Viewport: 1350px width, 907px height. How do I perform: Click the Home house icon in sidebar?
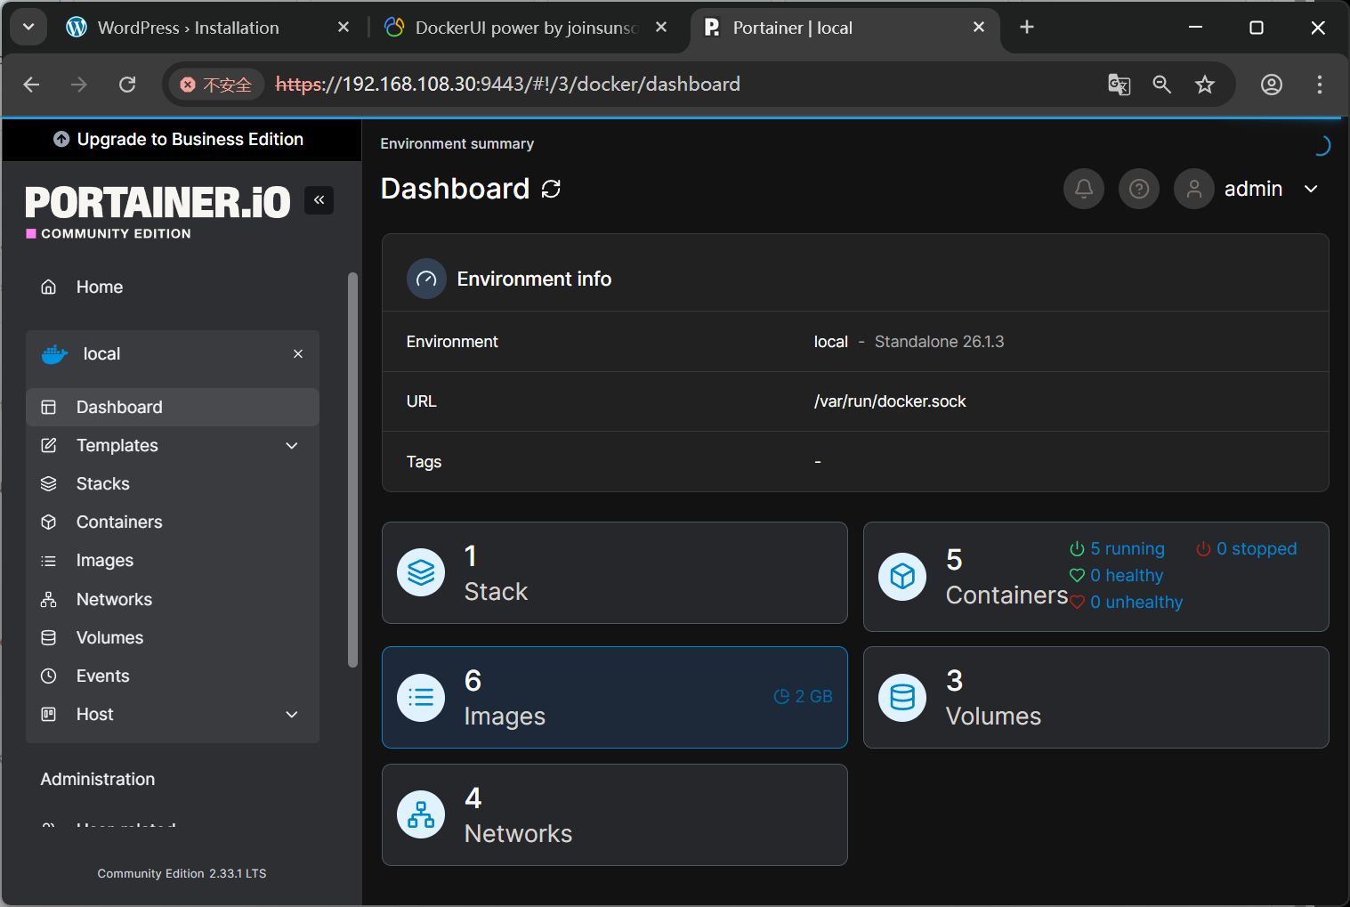click(49, 287)
